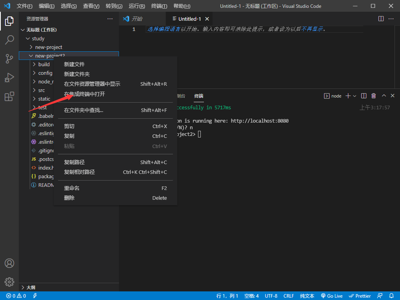
Task: Click the Prettier status bar item
Action: point(360,296)
